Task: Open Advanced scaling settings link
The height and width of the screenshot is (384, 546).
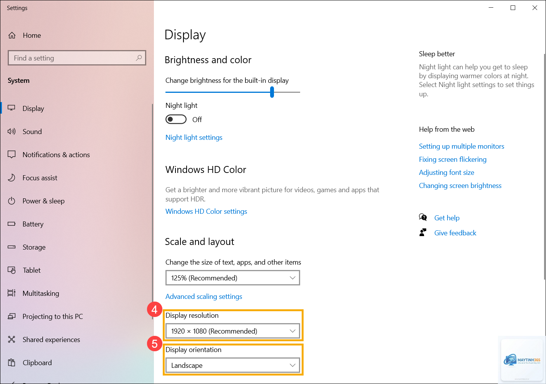Action: coord(204,297)
